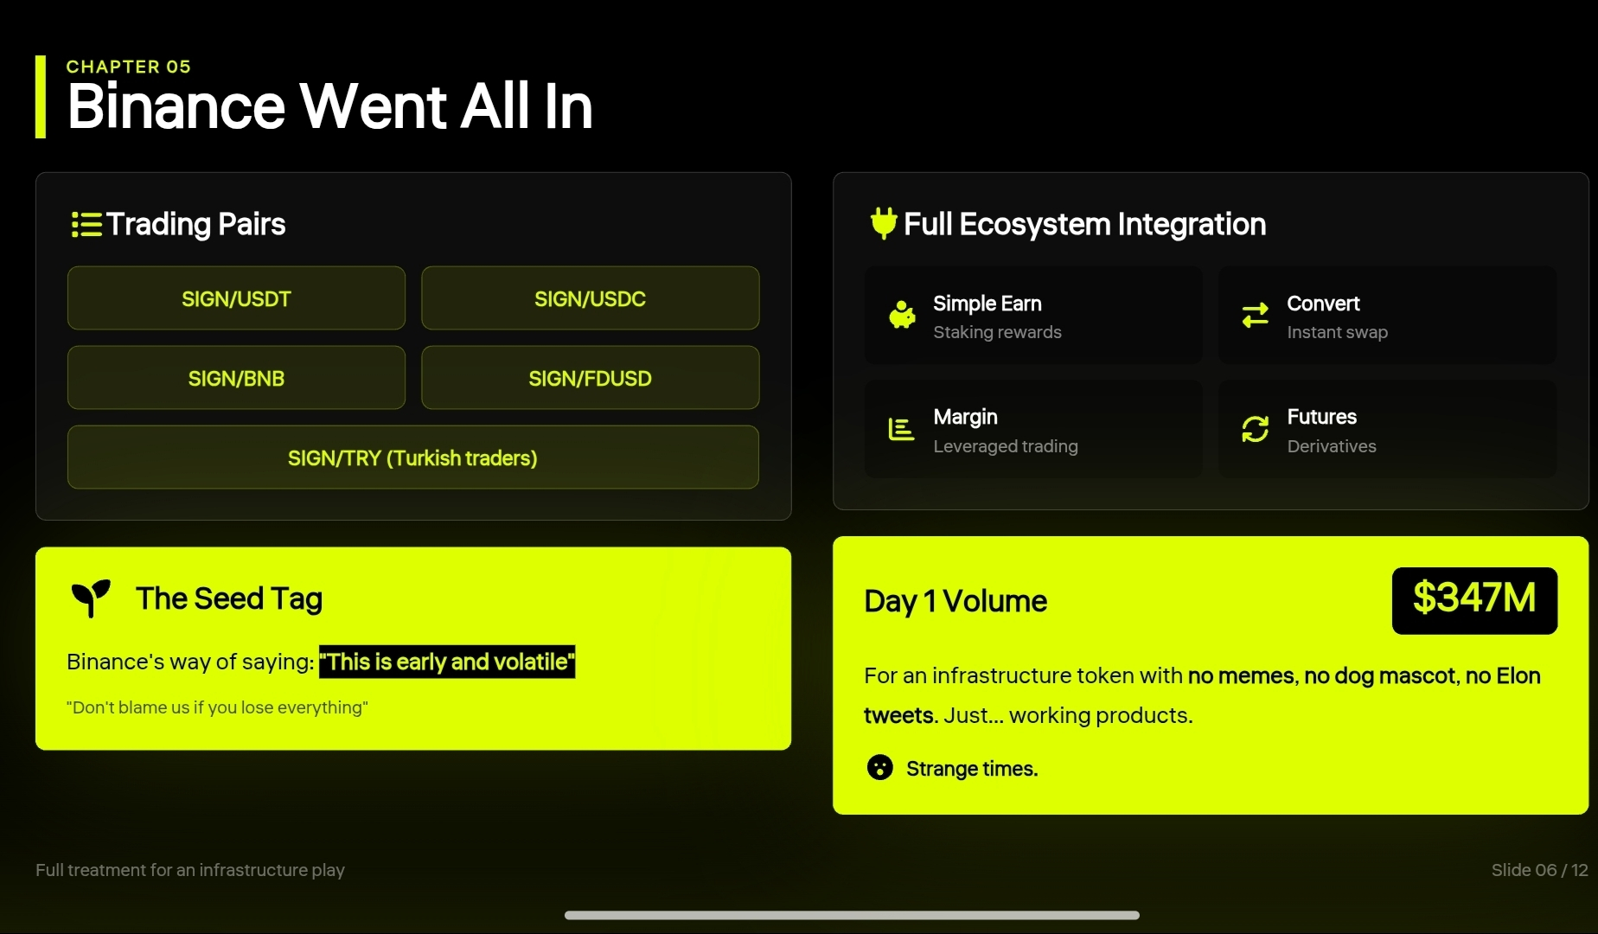Click the surprised face icon near Strange times
This screenshot has height=934, width=1598.
coord(879,767)
